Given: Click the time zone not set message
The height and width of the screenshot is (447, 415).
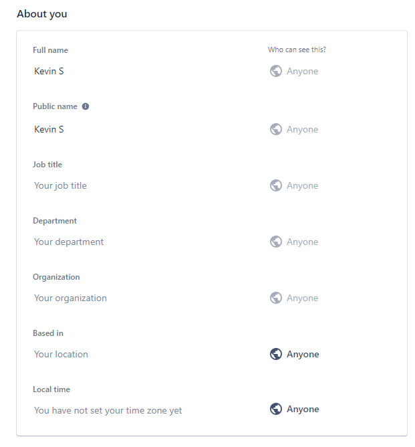Looking at the screenshot, I should [x=108, y=410].
